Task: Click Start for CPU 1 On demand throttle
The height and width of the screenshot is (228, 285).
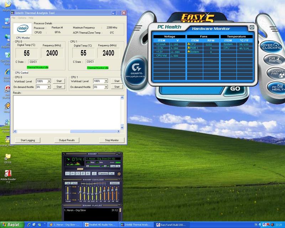Action: 117,87
